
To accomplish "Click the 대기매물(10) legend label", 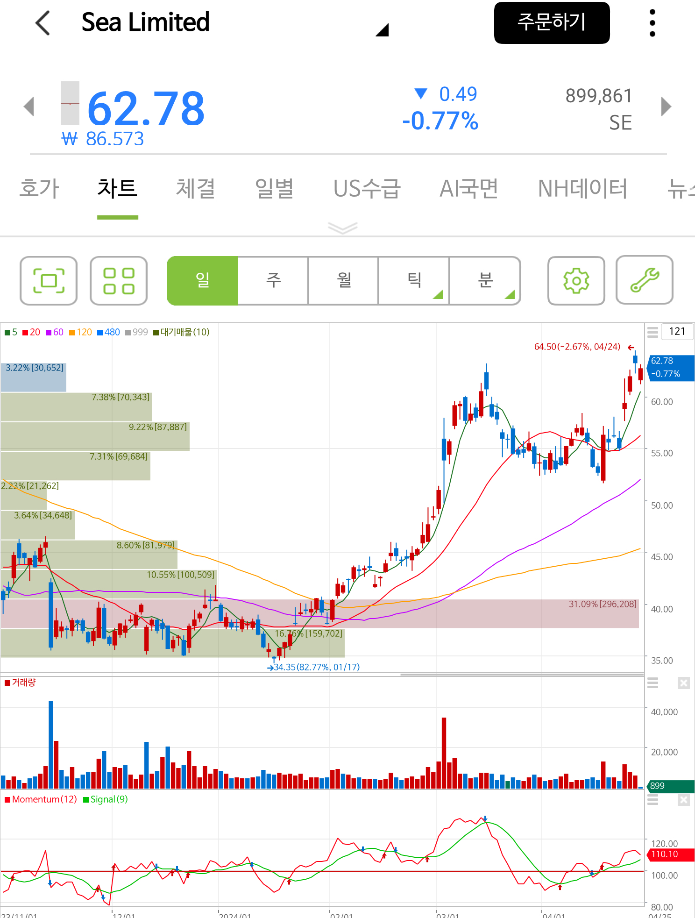I will coord(181,332).
